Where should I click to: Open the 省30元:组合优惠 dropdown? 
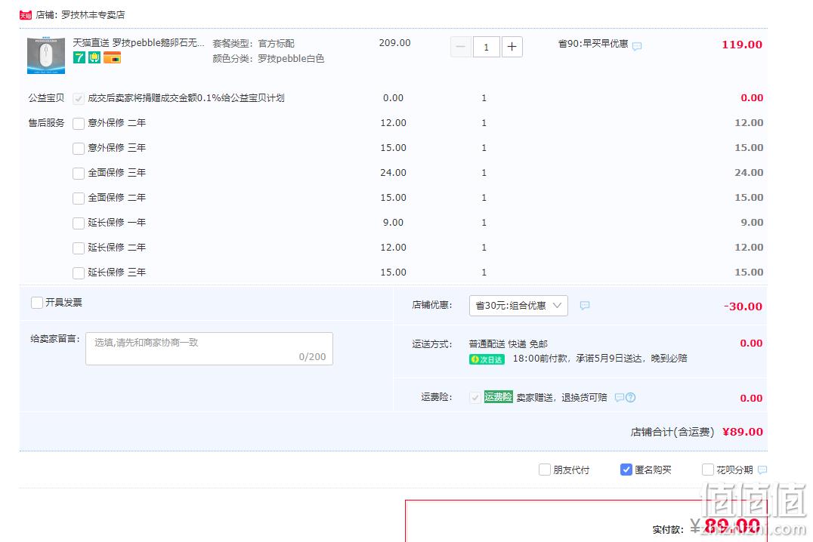click(x=518, y=306)
